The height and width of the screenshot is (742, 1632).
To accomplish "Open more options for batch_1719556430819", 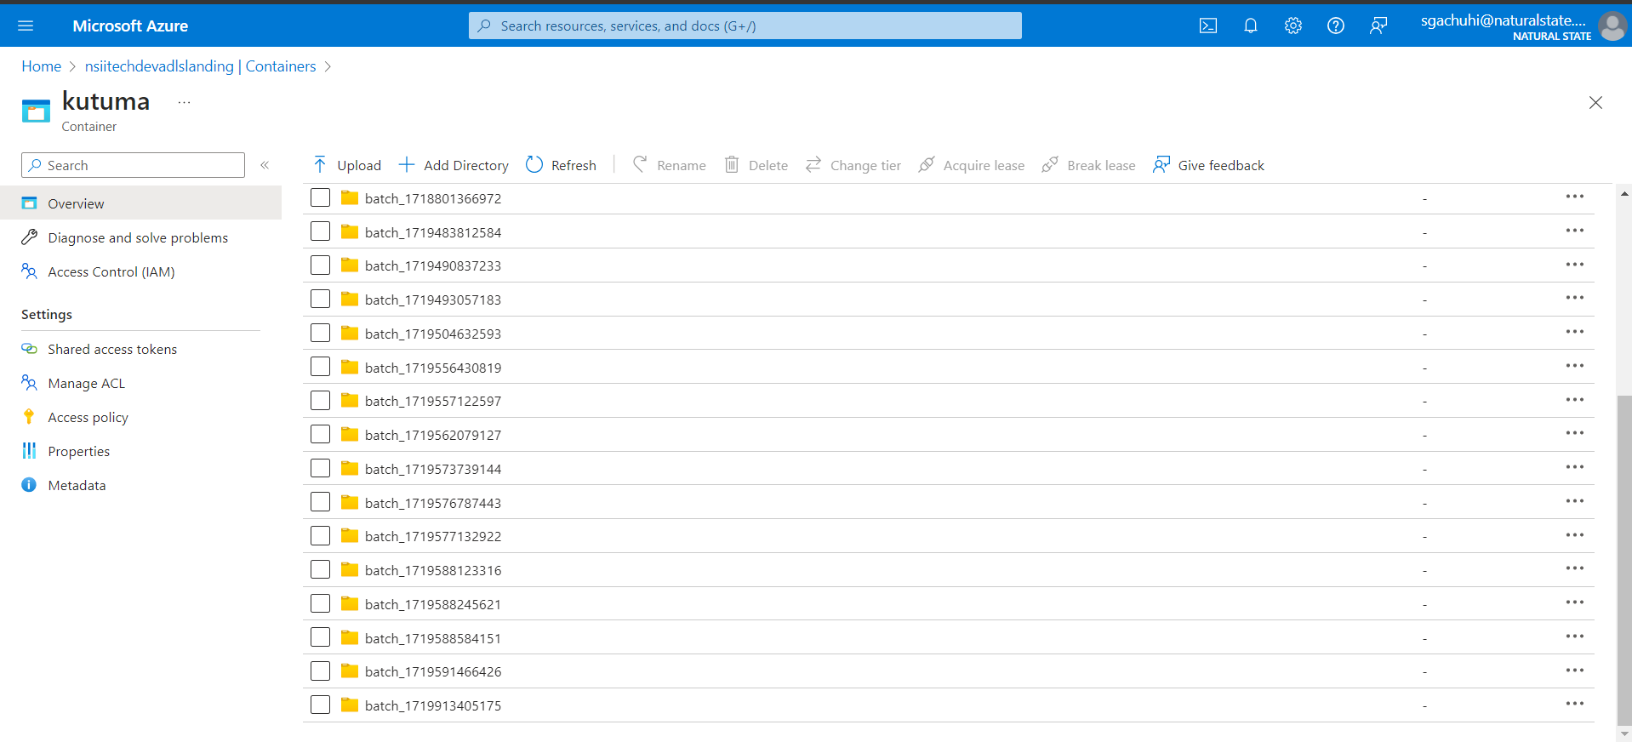I will (x=1575, y=366).
